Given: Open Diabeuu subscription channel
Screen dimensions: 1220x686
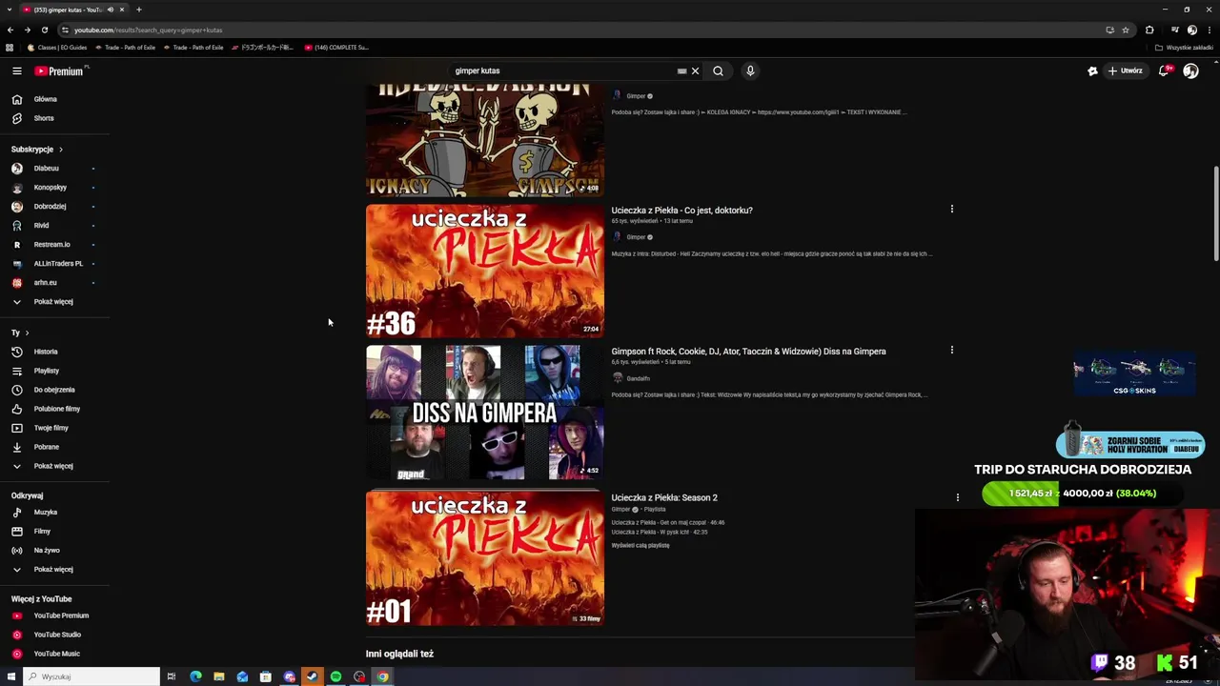Looking at the screenshot, I should (46, 169).
